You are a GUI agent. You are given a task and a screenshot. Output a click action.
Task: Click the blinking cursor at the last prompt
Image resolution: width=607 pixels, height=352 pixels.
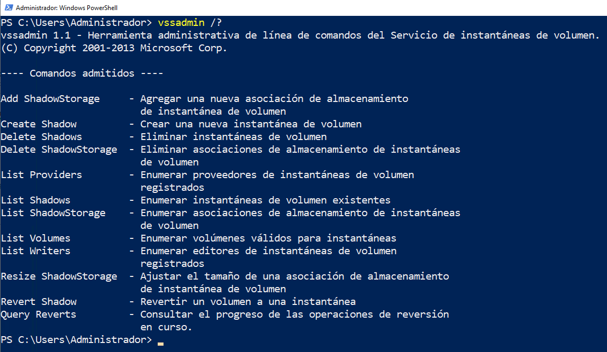click(160, 343)
